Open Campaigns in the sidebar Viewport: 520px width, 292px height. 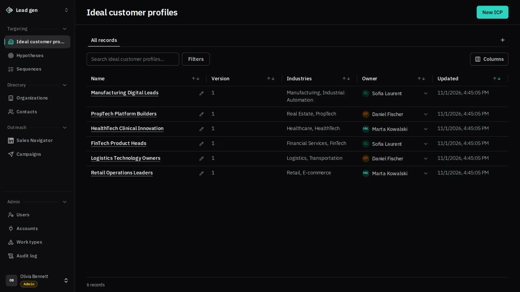coord(37,154)
